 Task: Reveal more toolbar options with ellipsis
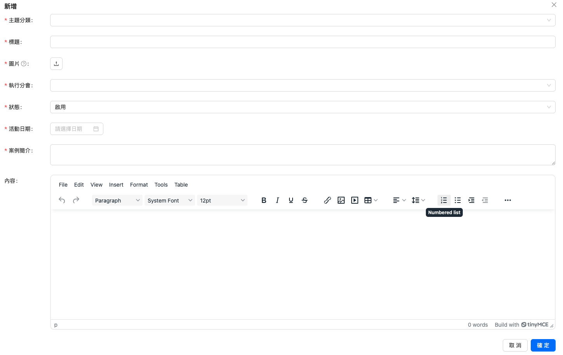pos(508,200)
